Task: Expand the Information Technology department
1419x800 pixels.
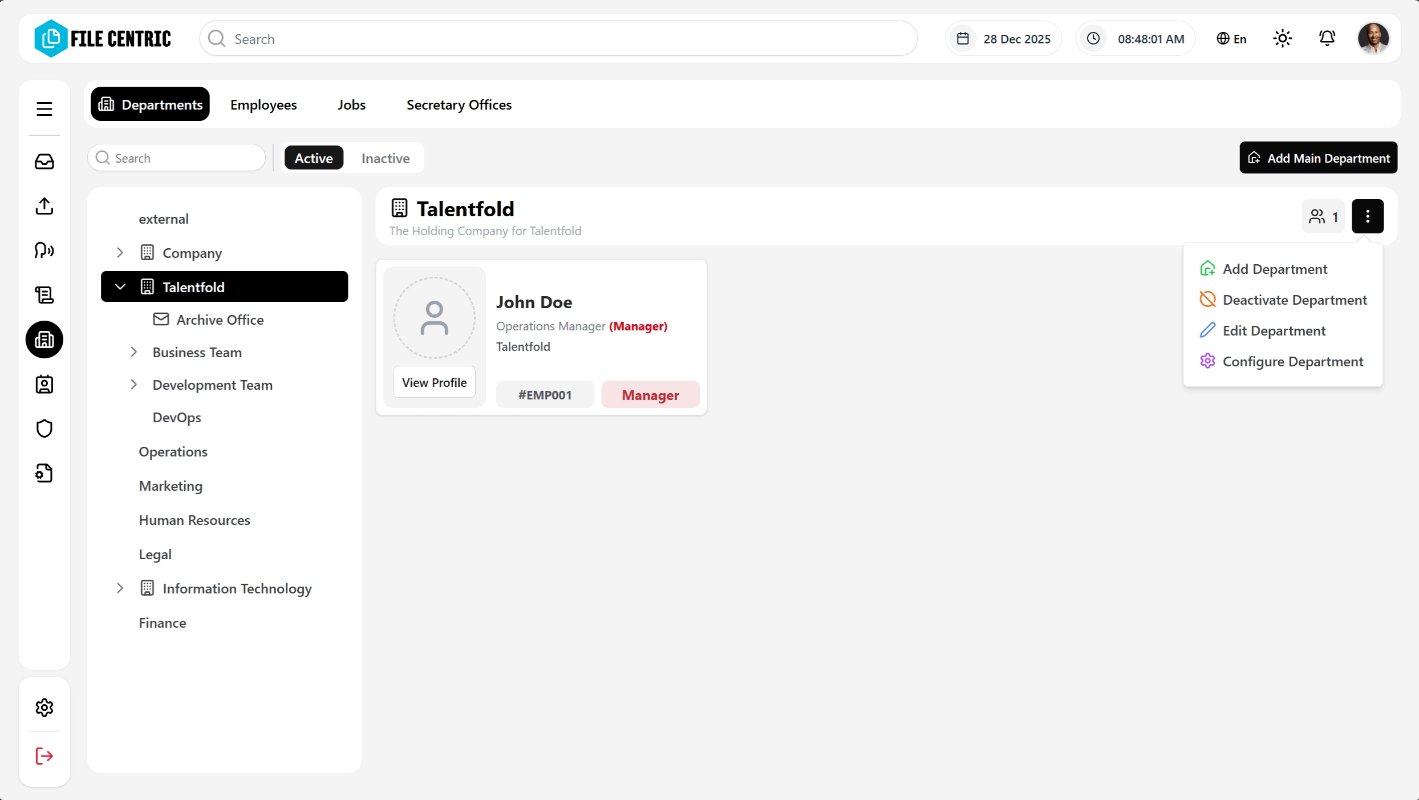Action: 119,588
